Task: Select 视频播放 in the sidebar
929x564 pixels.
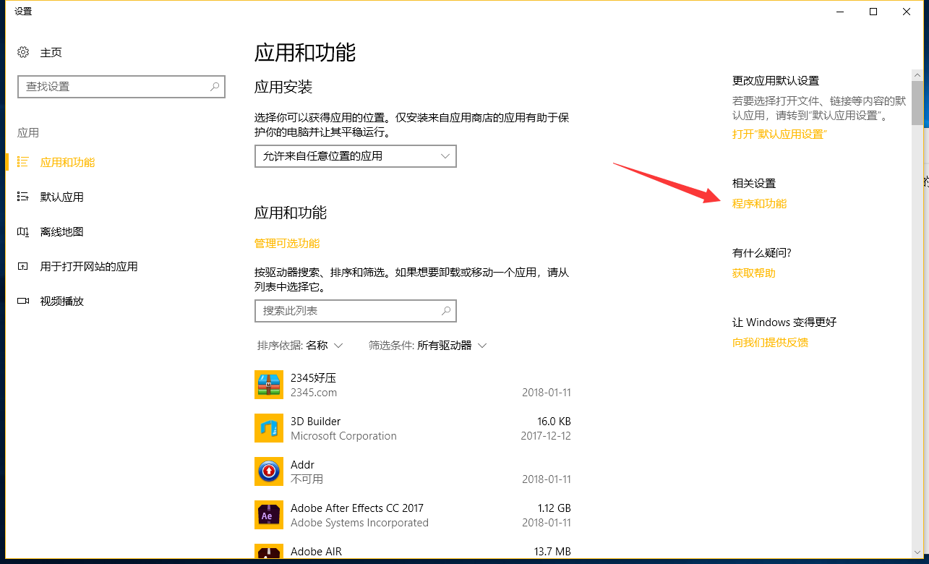Action: coord(62,301)
